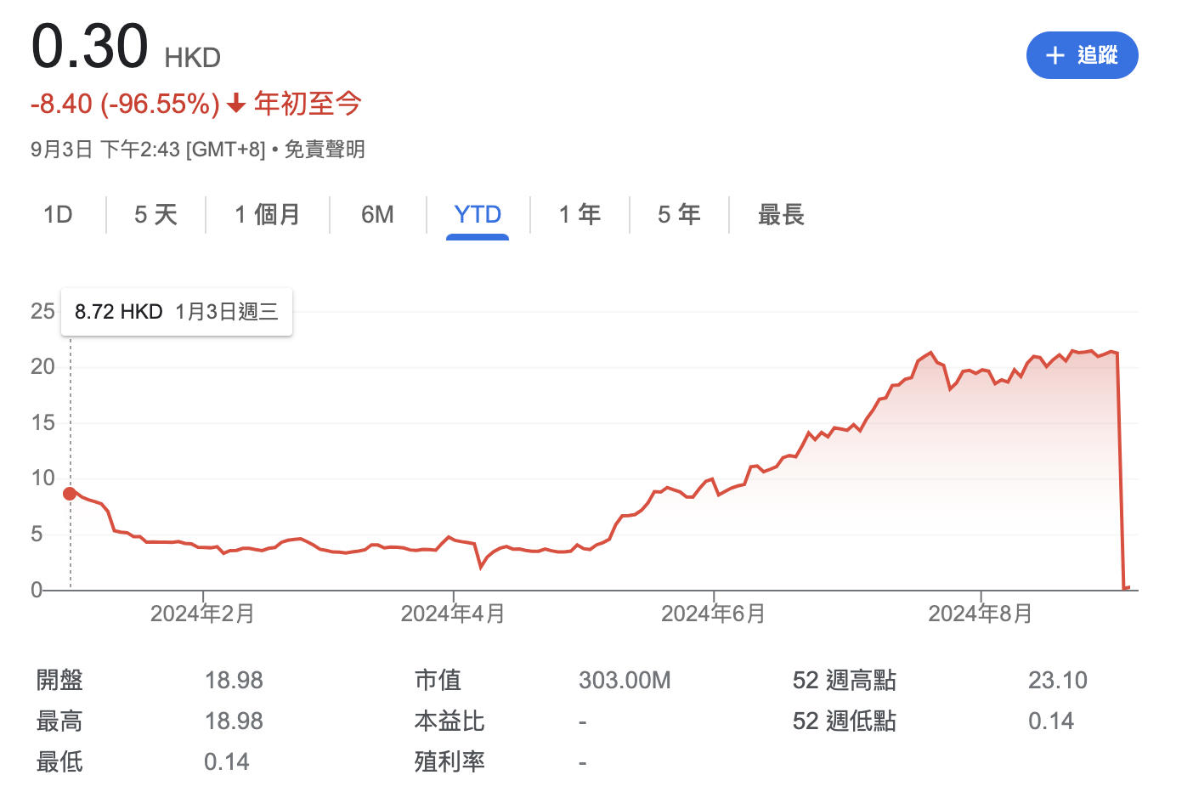Show the 最長 maximum range

(x=781, y=214)
